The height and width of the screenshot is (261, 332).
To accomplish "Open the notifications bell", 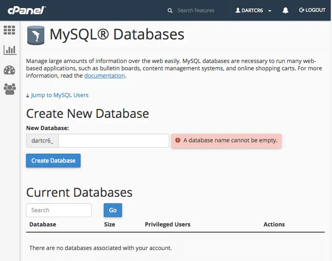I will click(286, 10).
